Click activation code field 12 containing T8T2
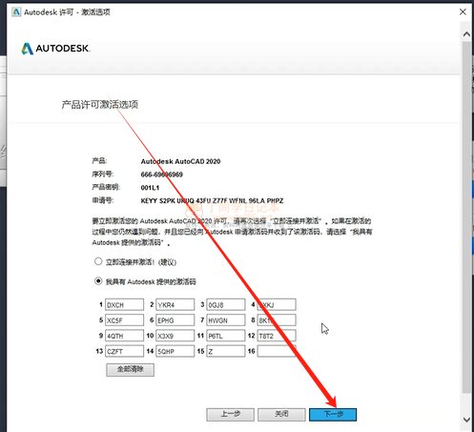The width and height of the screenshot is (474, 432). click(277, 336)
